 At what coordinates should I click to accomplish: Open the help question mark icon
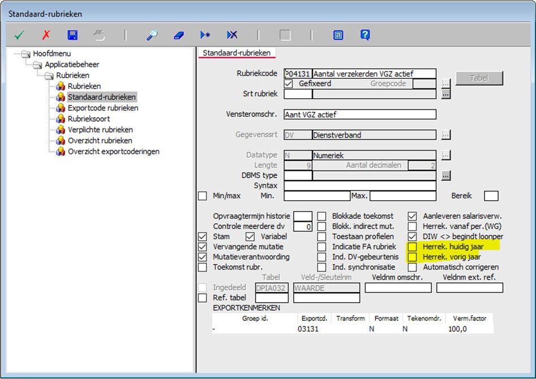pos(365,34)
